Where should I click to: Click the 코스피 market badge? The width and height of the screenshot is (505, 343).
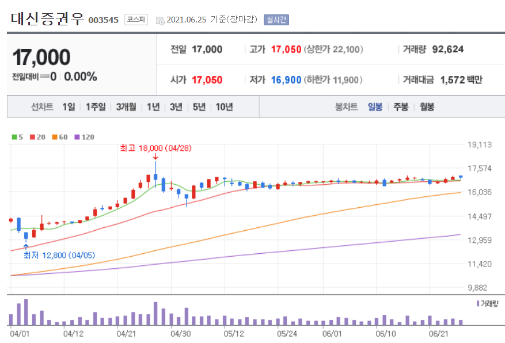(x=136, y=20)
